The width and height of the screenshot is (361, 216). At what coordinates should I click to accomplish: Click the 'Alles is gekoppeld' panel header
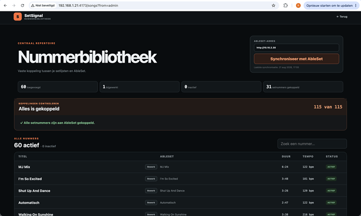click(180, 107)
